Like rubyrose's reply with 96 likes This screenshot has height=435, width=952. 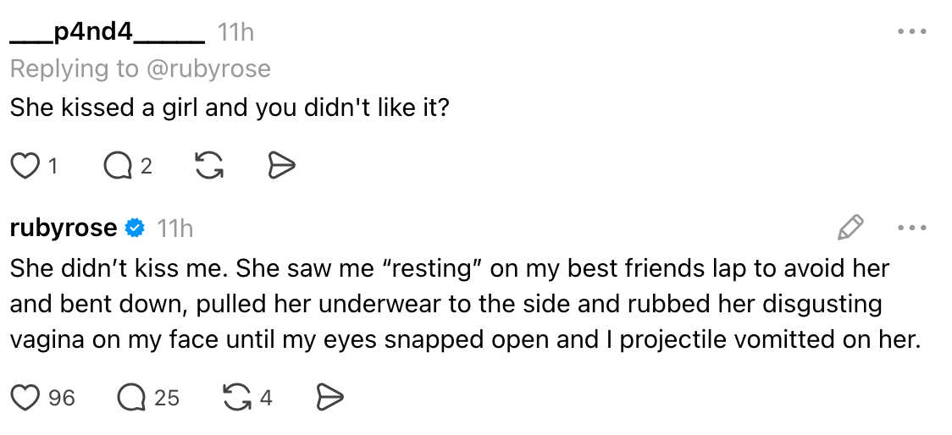click(x=25, y=396)
